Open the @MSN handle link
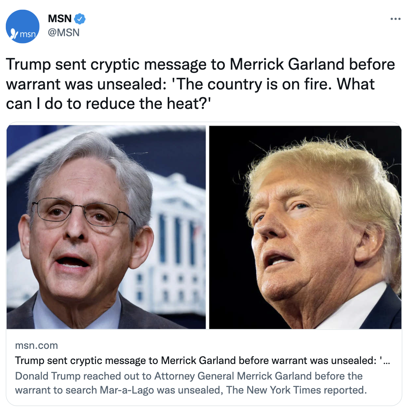 63,32
